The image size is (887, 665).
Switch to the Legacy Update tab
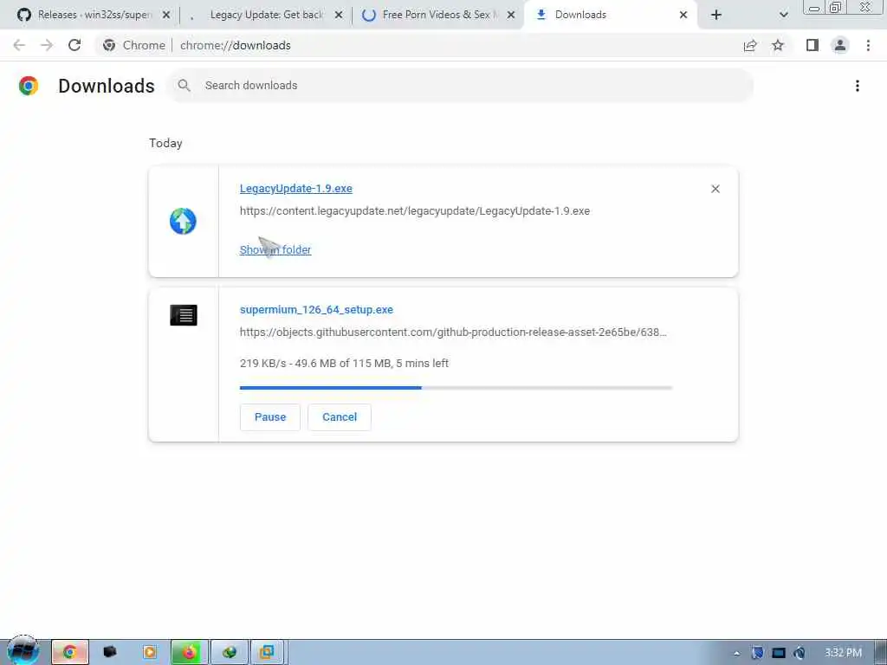[266, 15]
